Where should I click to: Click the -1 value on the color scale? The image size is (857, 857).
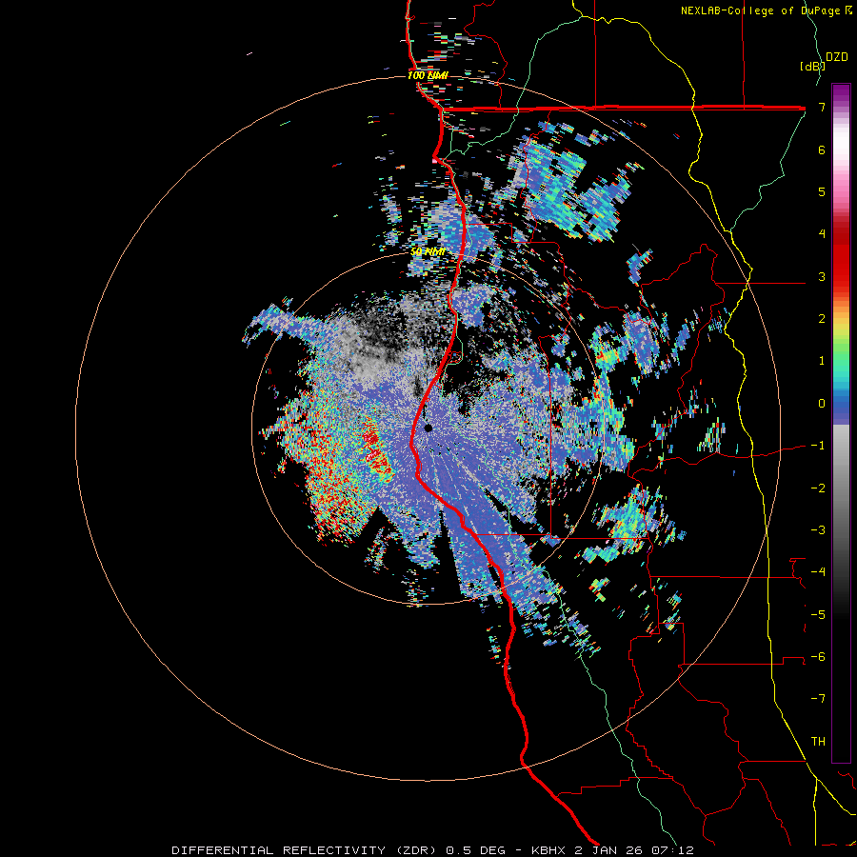pos(818,446)
